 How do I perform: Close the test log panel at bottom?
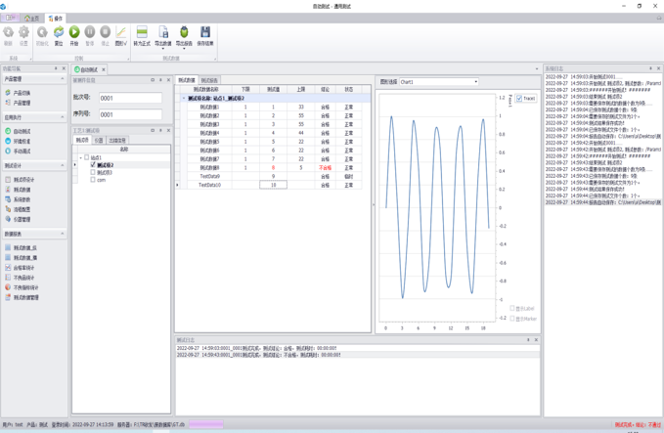tap(536, 340)
